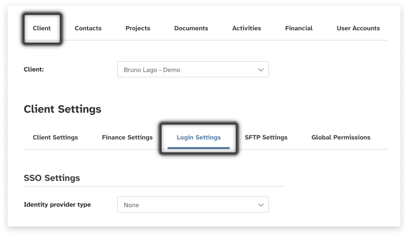Image resolution: width=408 pixels, height=236 pixels.
Task: Click the chevron arrow in Client dropdown
Action: pos(261,70)
